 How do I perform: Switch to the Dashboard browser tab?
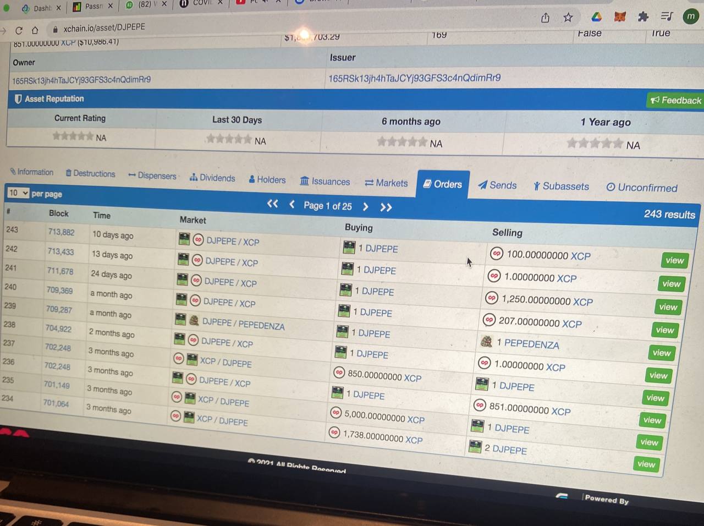click(x=41, y=8)
